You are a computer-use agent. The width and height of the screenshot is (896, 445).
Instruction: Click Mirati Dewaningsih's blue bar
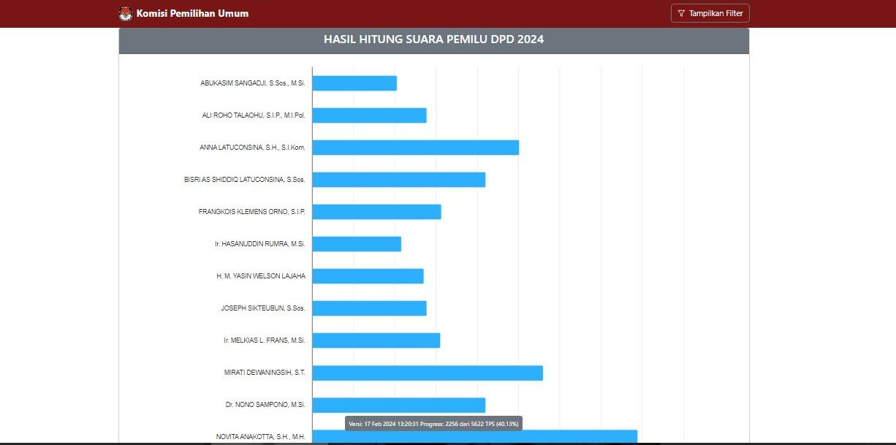[428, 373]
